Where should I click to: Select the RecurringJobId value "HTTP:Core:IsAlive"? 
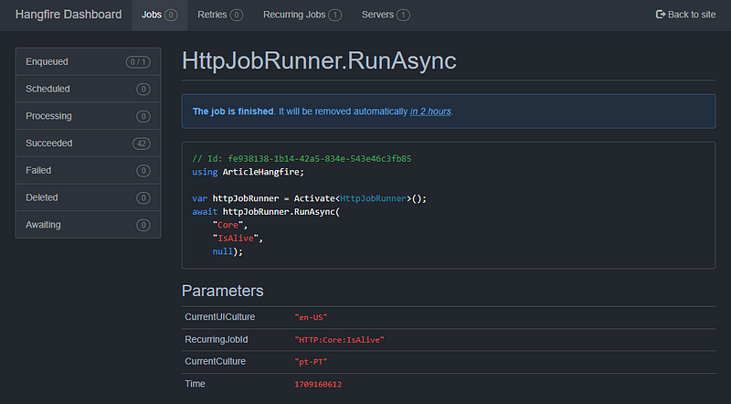point(339,340)
